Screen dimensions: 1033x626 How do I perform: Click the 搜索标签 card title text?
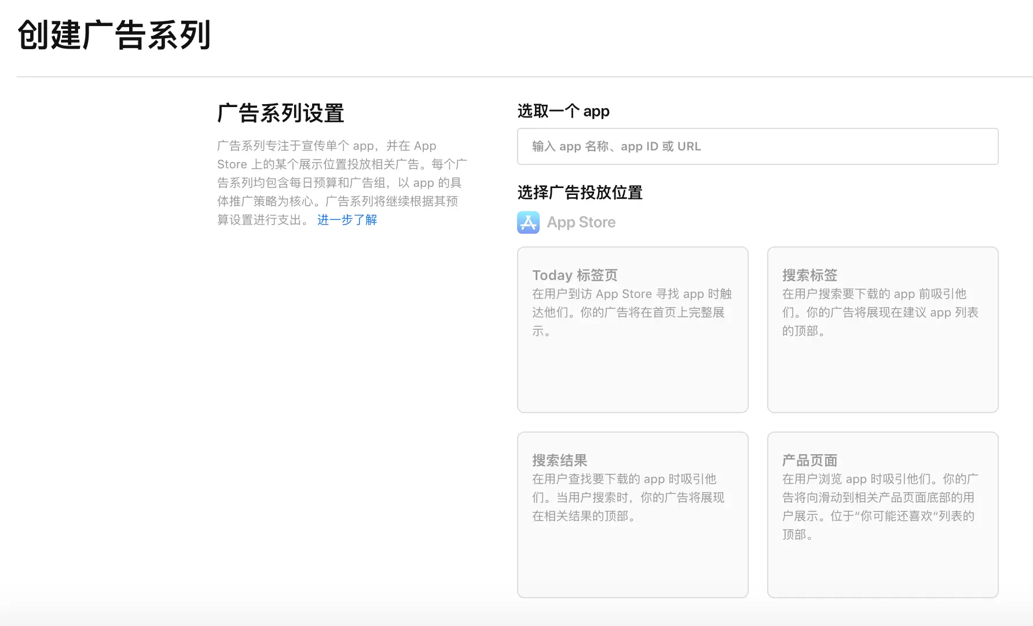click(809, 275)
